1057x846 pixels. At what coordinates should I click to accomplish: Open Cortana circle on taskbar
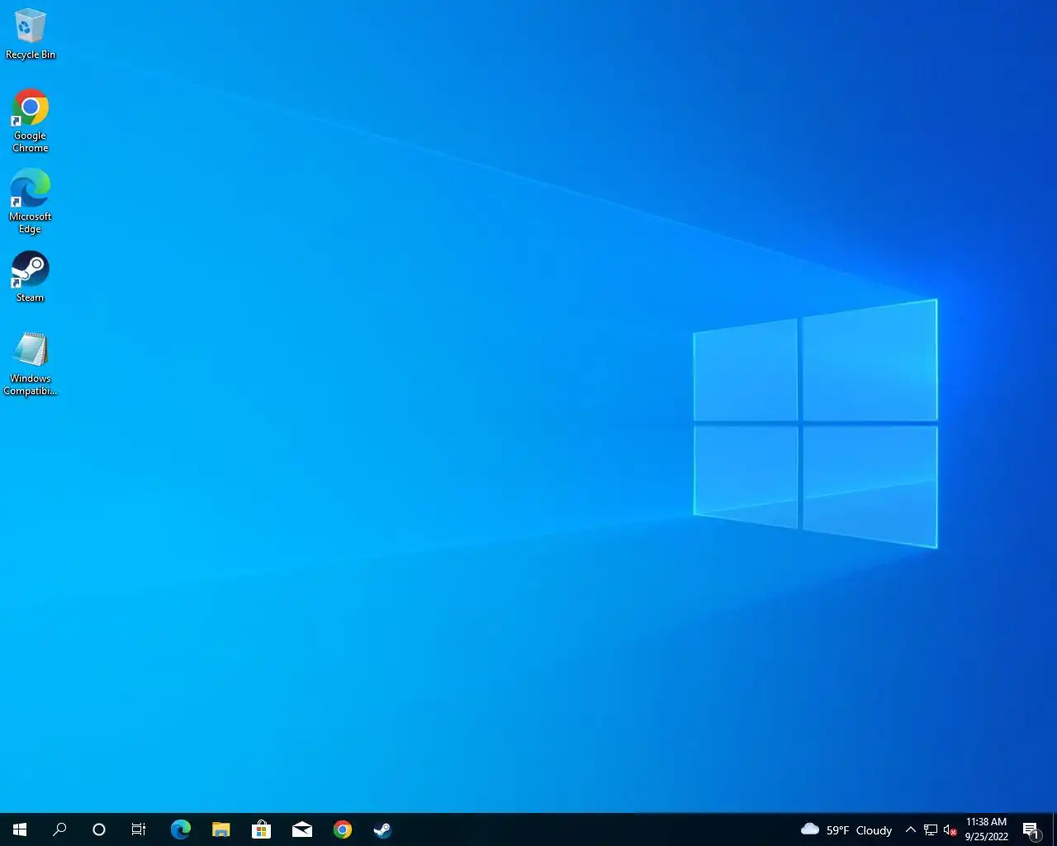point(99,829)
